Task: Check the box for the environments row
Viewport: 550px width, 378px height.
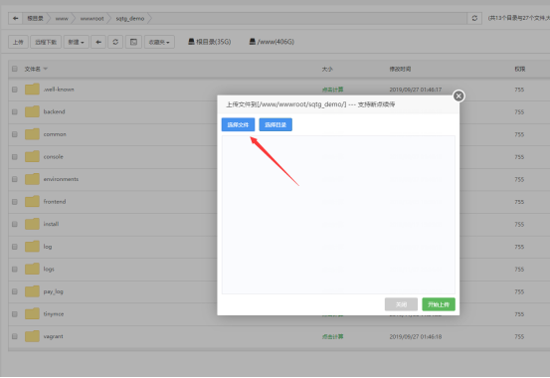Action: [x=15, y=179]
